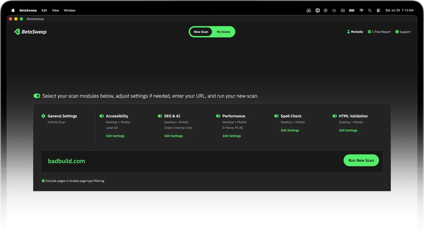Click the Wi-Fi status icon

pyautogui.click(x=361, y=10)
